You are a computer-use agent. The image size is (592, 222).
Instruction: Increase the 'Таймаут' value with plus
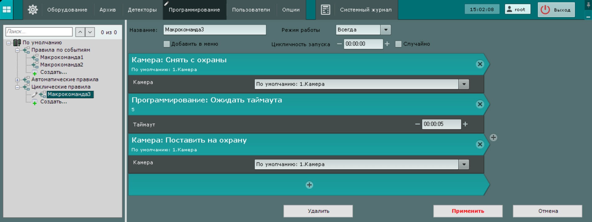coord(465,124)
